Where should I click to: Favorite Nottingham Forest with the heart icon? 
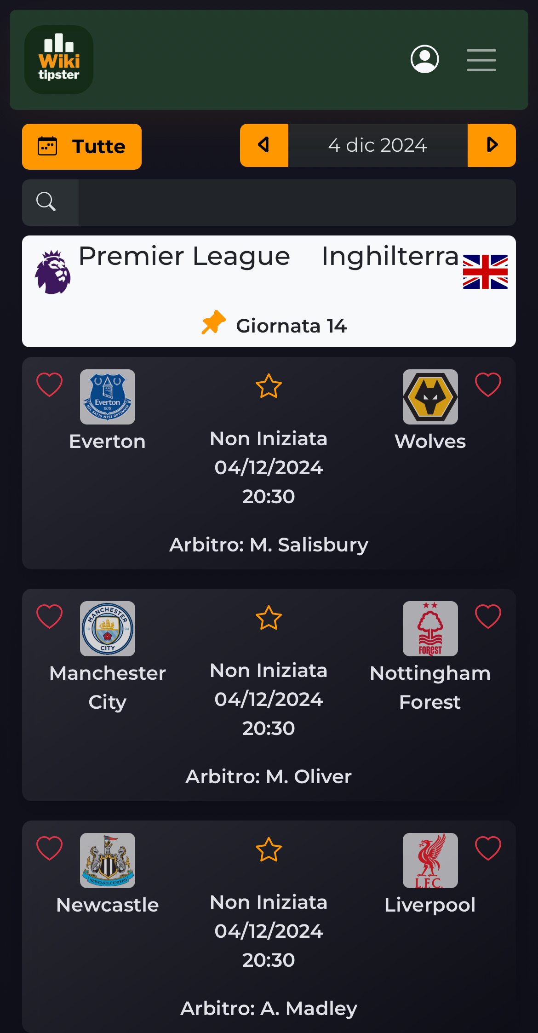click(488, 616)
